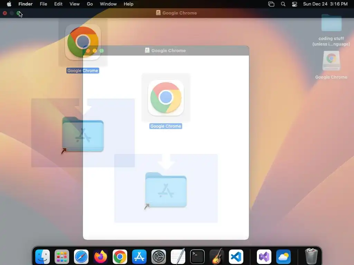Select Chrome app icon in center window
Screen dimensions: 354x265
click(x=166, y=98)
